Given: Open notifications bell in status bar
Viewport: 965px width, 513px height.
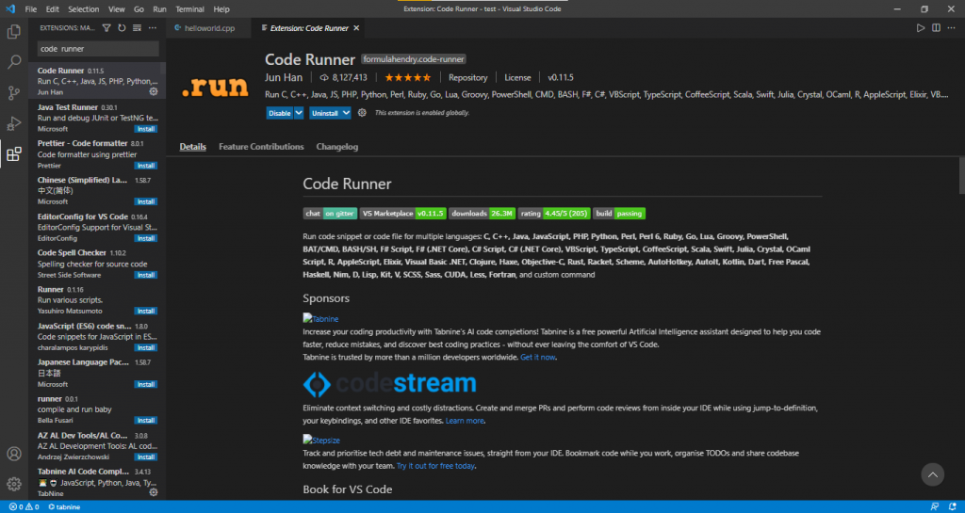Looking at the screenshot, I should coord(952,506).
